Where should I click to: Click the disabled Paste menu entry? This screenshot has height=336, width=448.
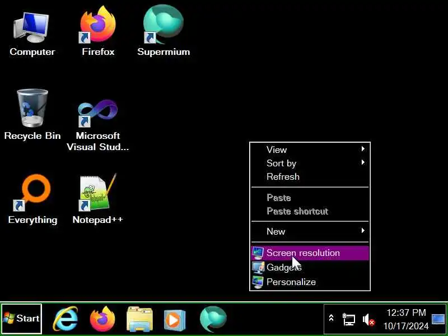(x=310, y=198)
